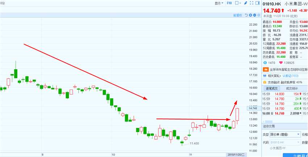Open the F10 company info
The image size is (308, 157).
pyautogui.click(x=229, y=3)
